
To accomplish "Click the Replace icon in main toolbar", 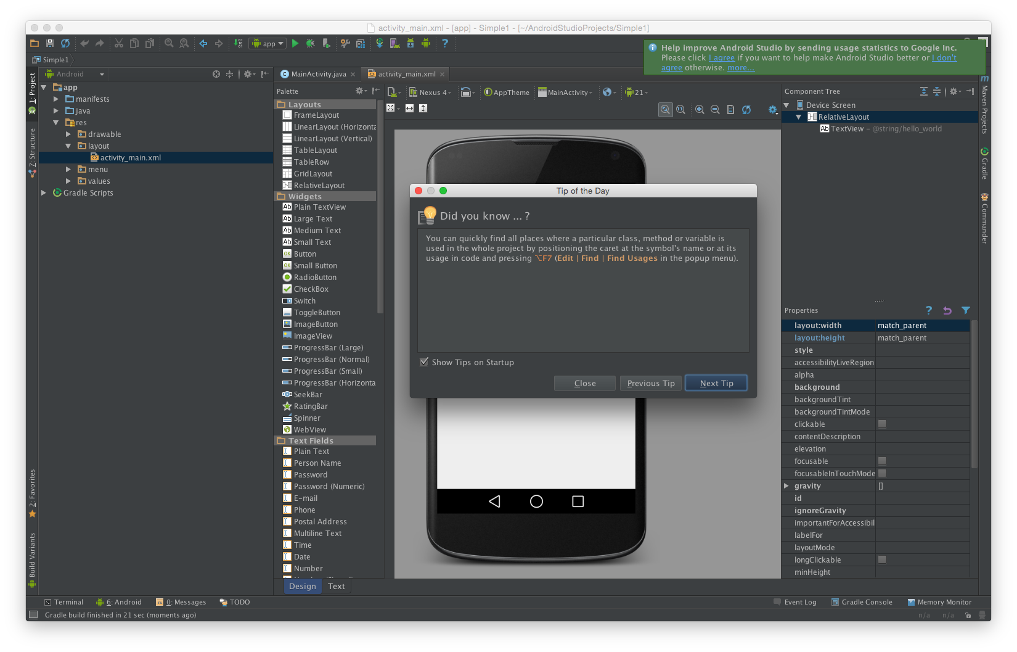I will tap(184, 43).
